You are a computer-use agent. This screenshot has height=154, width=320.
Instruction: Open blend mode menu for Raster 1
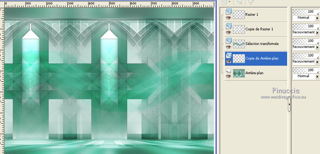coord(317,18)
